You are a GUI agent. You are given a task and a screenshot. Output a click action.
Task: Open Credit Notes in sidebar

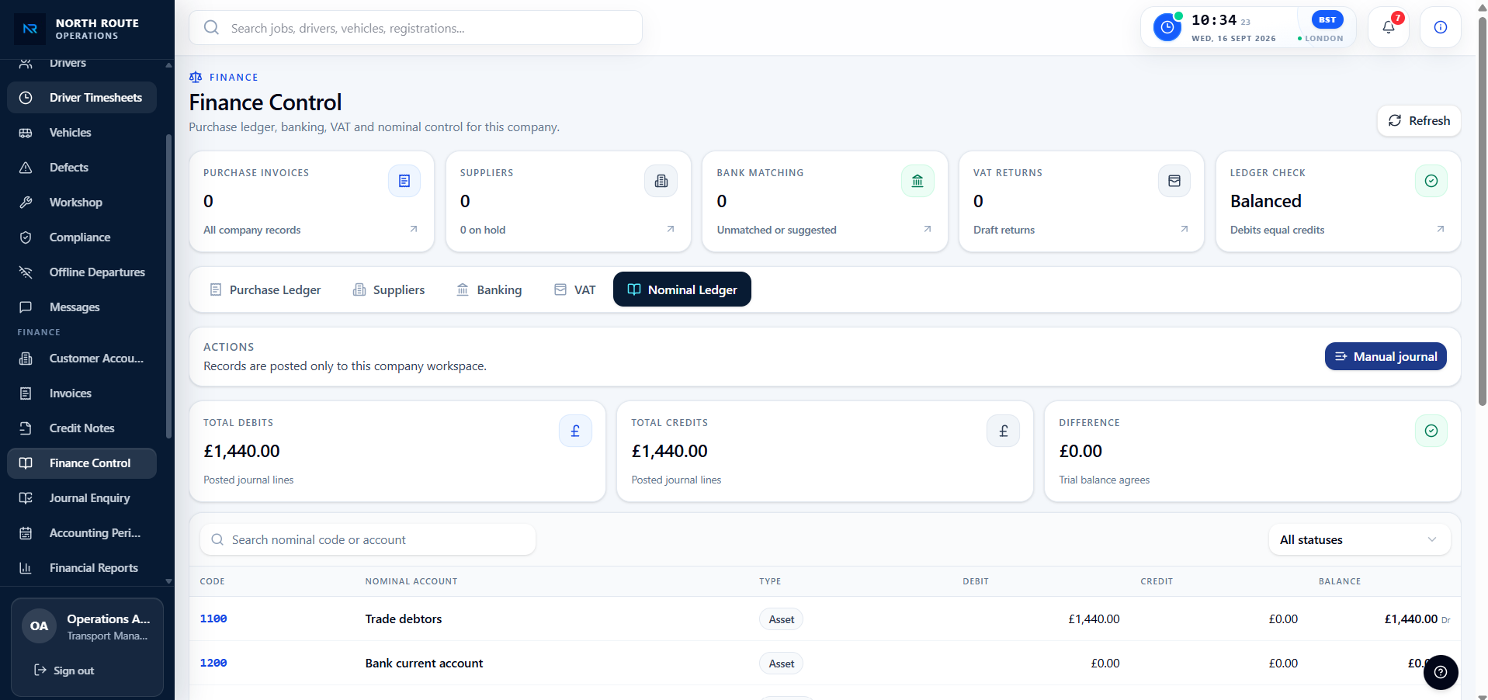(82, 428)
